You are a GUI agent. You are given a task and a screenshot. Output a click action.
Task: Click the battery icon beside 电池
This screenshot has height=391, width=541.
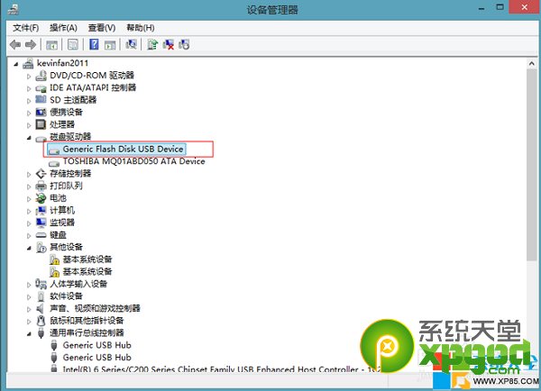click(x=41, y=198)
